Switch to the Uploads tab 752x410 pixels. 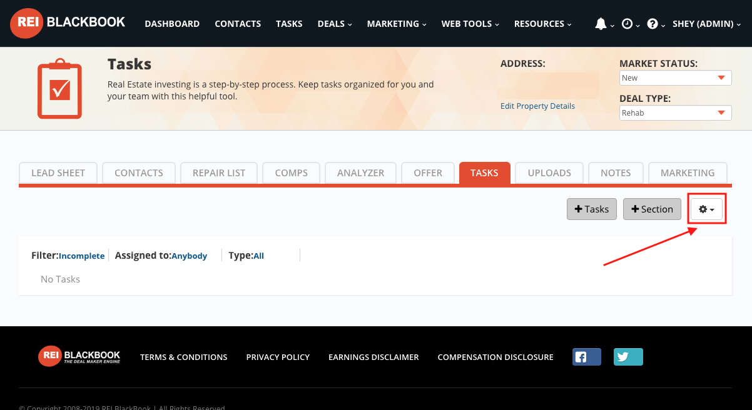click(549, 173)
